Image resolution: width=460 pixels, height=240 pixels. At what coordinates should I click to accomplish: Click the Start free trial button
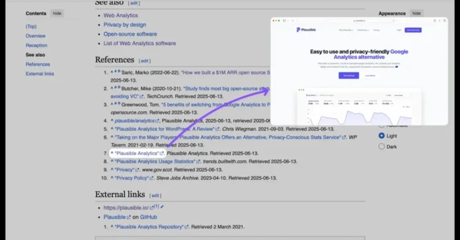point(413,30)
